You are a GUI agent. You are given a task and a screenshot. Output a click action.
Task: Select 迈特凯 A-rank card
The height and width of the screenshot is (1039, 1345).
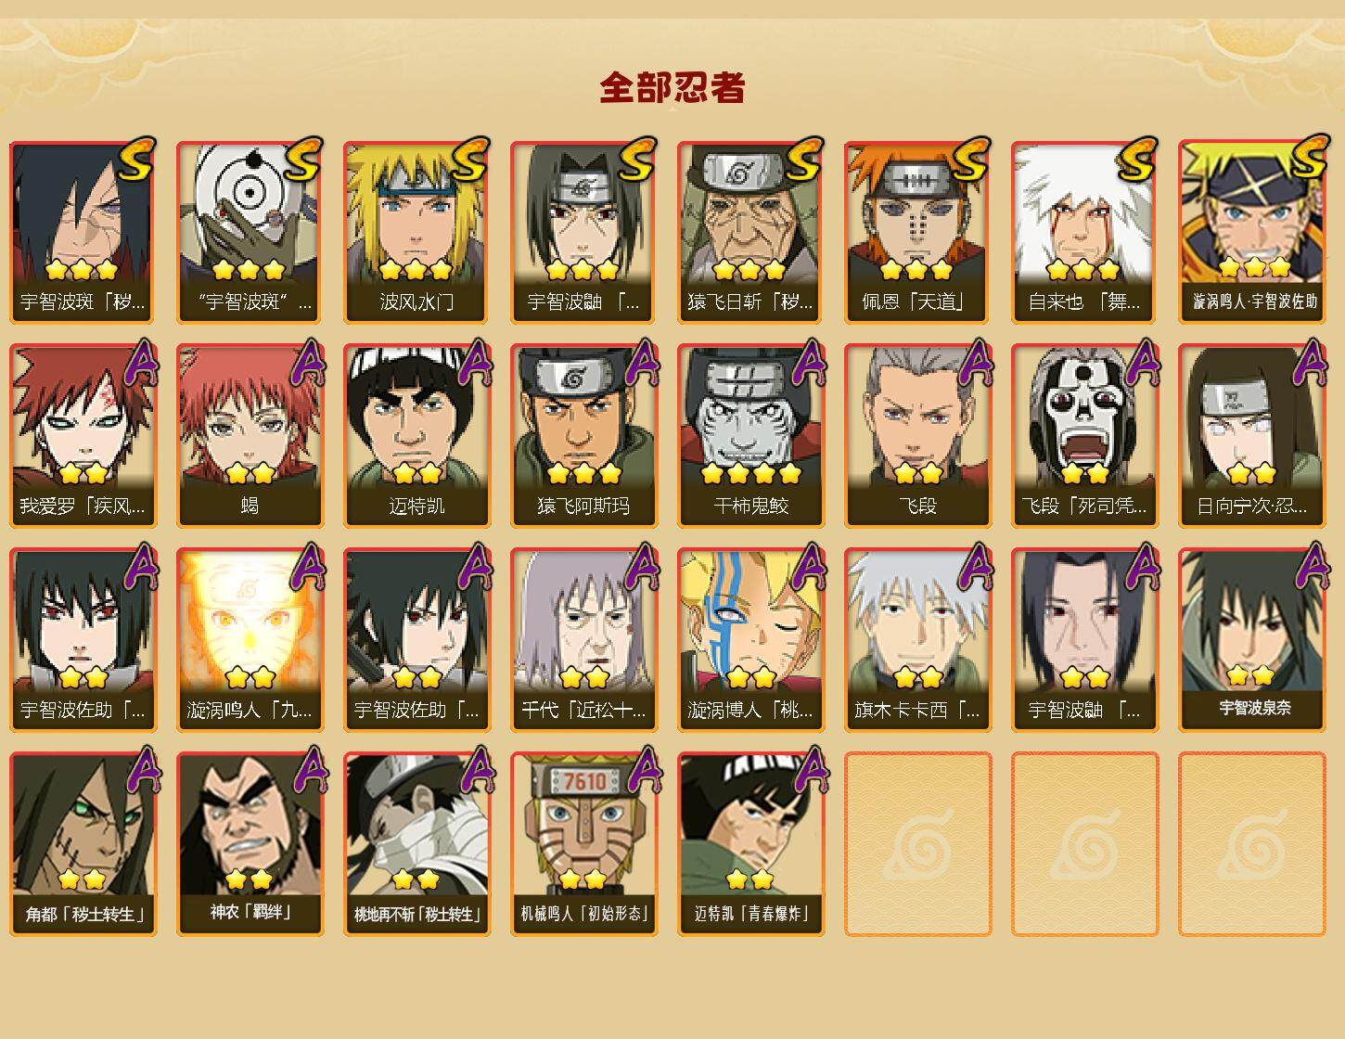point(416,436)
